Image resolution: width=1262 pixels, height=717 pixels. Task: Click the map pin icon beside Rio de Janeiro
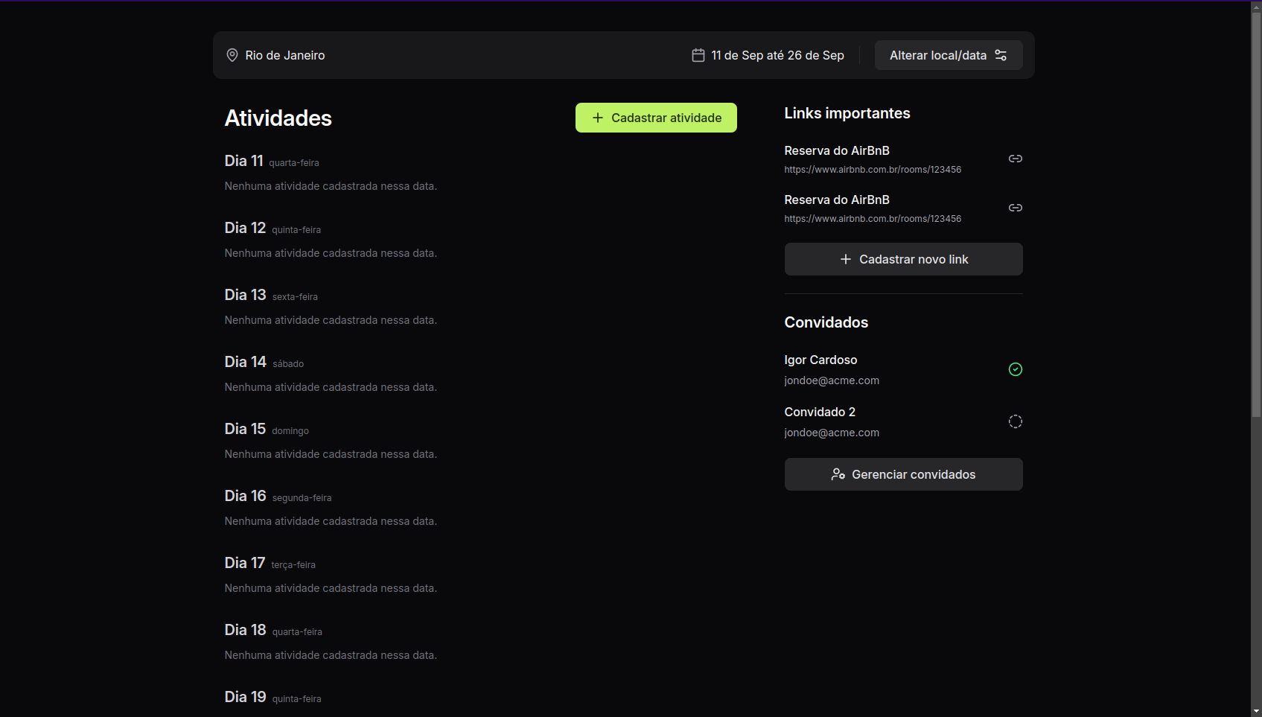[x=232, y=55]
